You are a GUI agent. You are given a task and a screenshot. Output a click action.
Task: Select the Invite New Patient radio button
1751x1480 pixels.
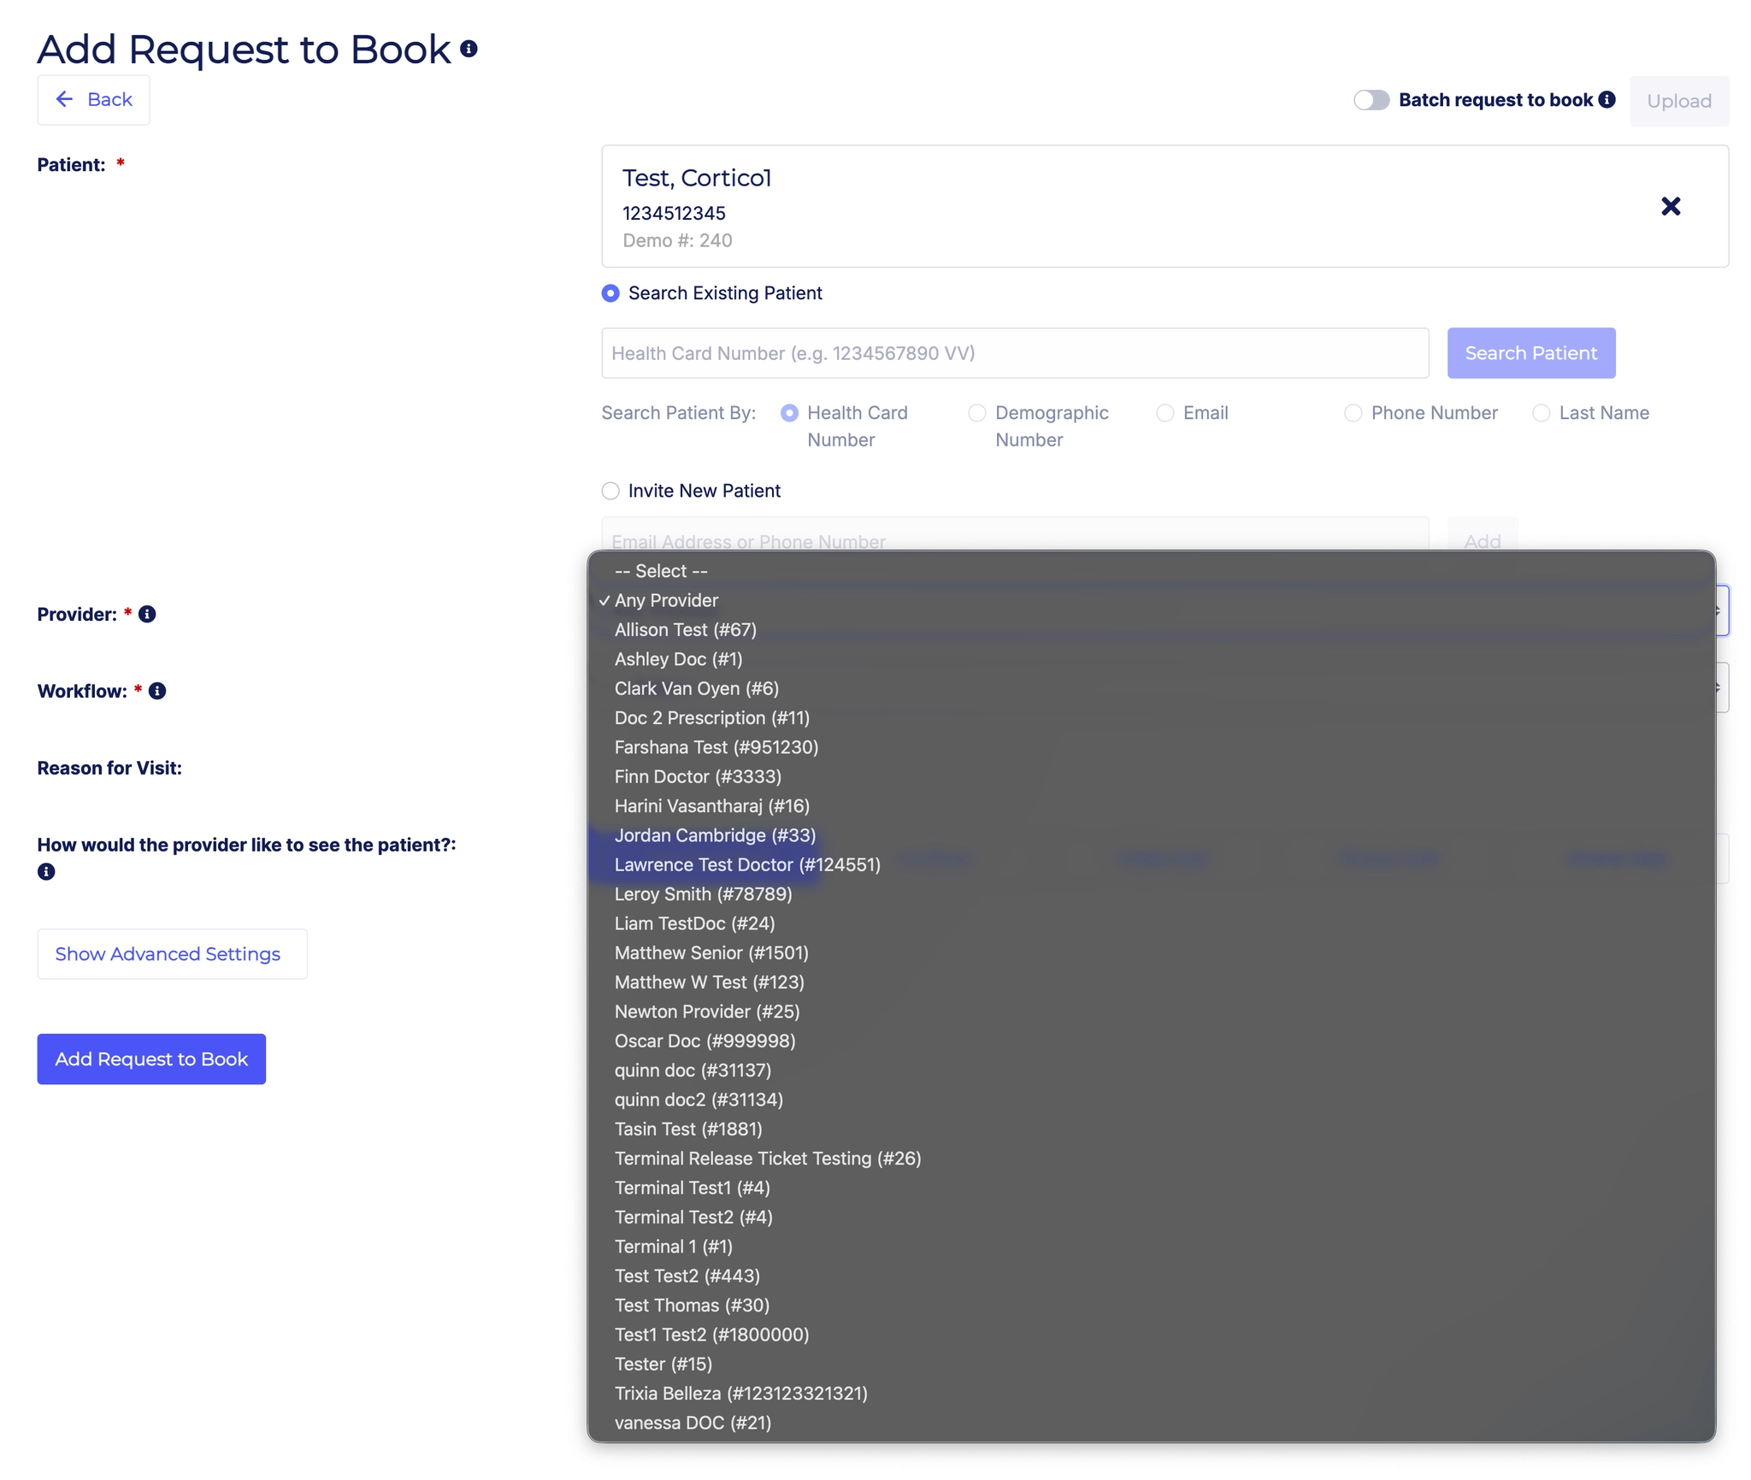point(610,491)
